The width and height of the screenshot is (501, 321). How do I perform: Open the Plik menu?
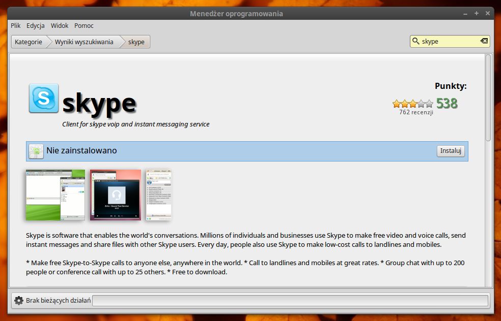(x=16, y=25)
